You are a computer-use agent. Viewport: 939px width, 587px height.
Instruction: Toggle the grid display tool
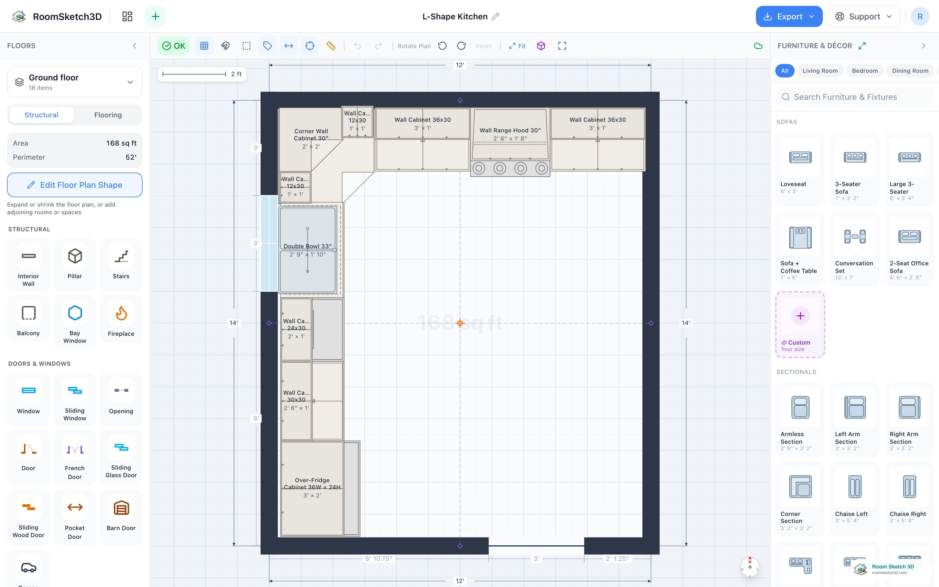click(204, 46)
